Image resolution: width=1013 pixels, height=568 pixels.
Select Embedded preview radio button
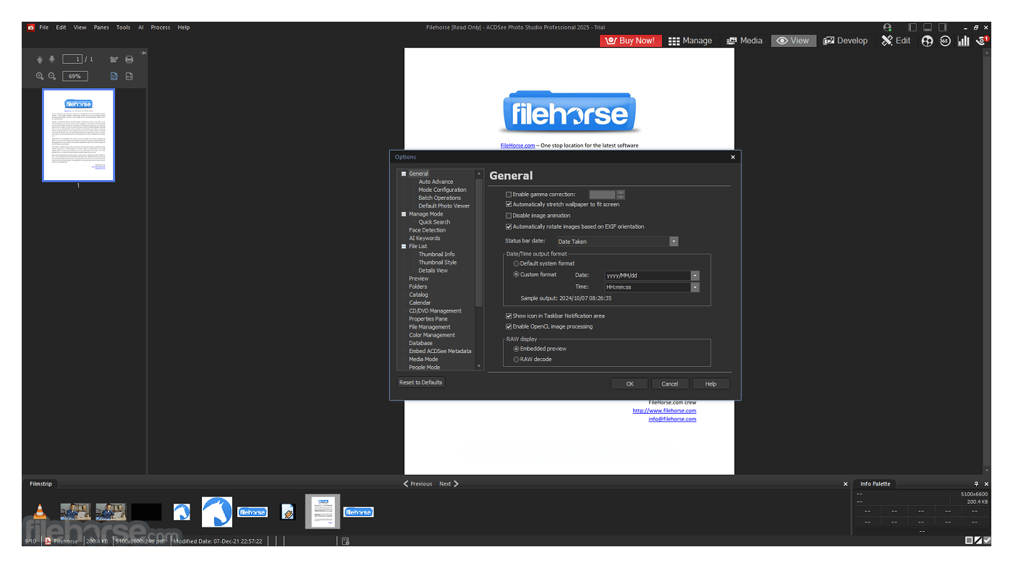517,349
